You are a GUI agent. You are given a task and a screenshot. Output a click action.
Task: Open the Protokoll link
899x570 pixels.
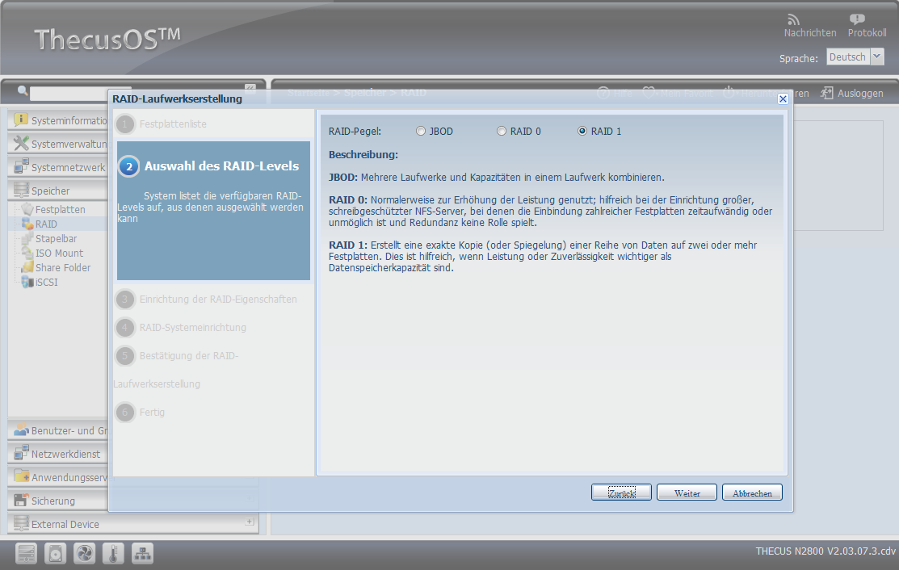(x=867, y=32)
